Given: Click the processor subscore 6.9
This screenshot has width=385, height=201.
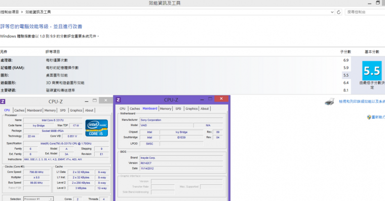Looking at the screenshot, I should tap(346, 60).
